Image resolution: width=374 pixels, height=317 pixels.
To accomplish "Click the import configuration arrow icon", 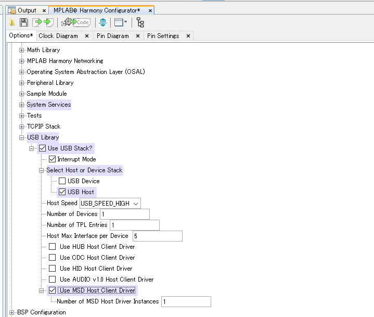I will (x=49, y=22).
